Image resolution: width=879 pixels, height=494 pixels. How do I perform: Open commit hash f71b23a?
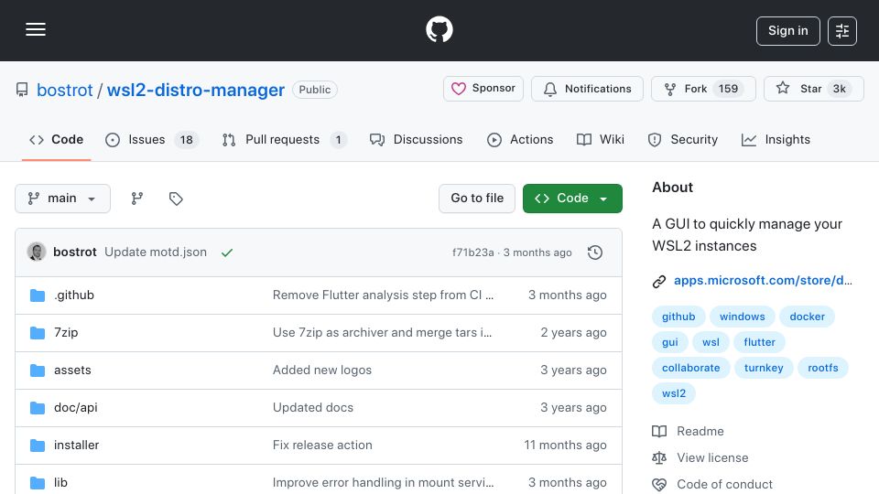pos(473,252)
